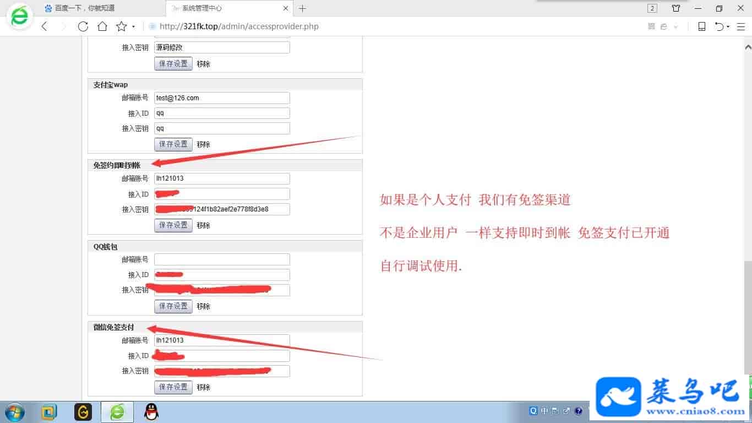
Task: Click the QQ钱包 接入密钥 field
Action: tap(222, 290)
